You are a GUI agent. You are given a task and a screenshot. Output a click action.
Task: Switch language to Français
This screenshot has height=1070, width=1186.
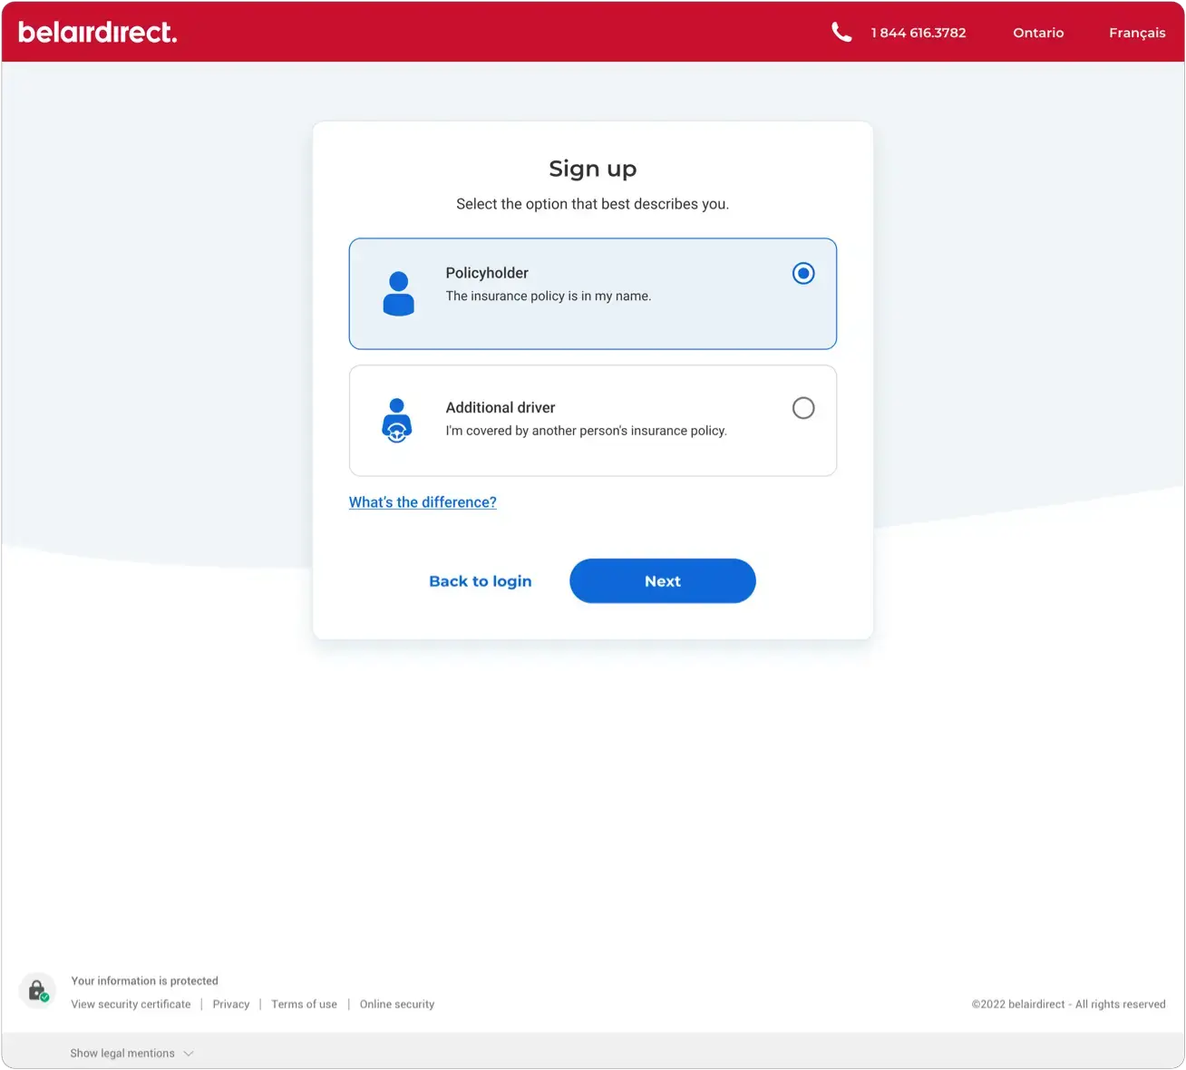coord(1137,33)
